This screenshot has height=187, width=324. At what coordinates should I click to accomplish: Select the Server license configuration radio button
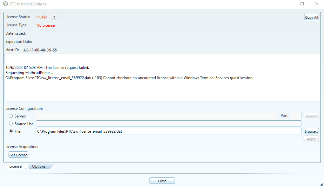pyautogui.click(x=11, y=116)
